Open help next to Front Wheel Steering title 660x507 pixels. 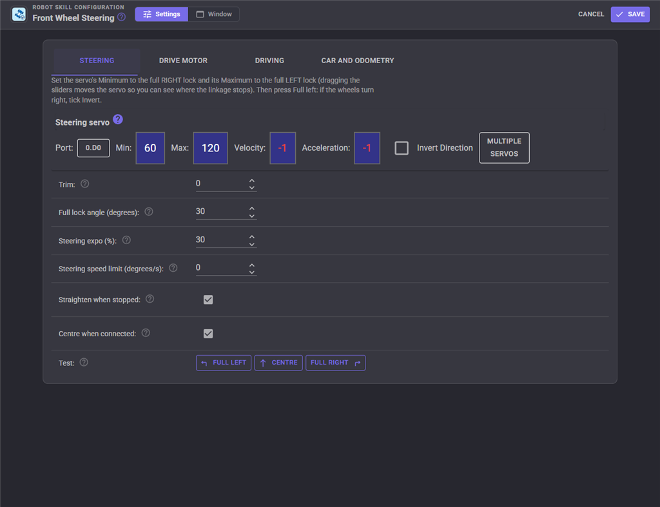tap(122, 17)
